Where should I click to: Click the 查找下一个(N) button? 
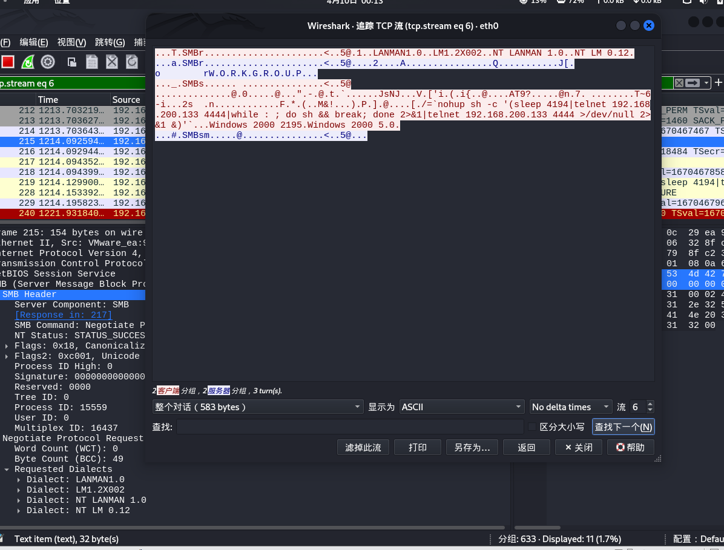(624, 427)
